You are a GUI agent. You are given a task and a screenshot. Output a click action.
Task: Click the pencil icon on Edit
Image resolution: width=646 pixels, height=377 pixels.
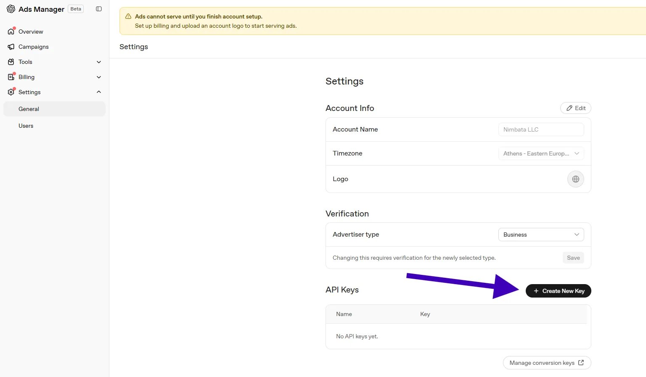[569, 108]
